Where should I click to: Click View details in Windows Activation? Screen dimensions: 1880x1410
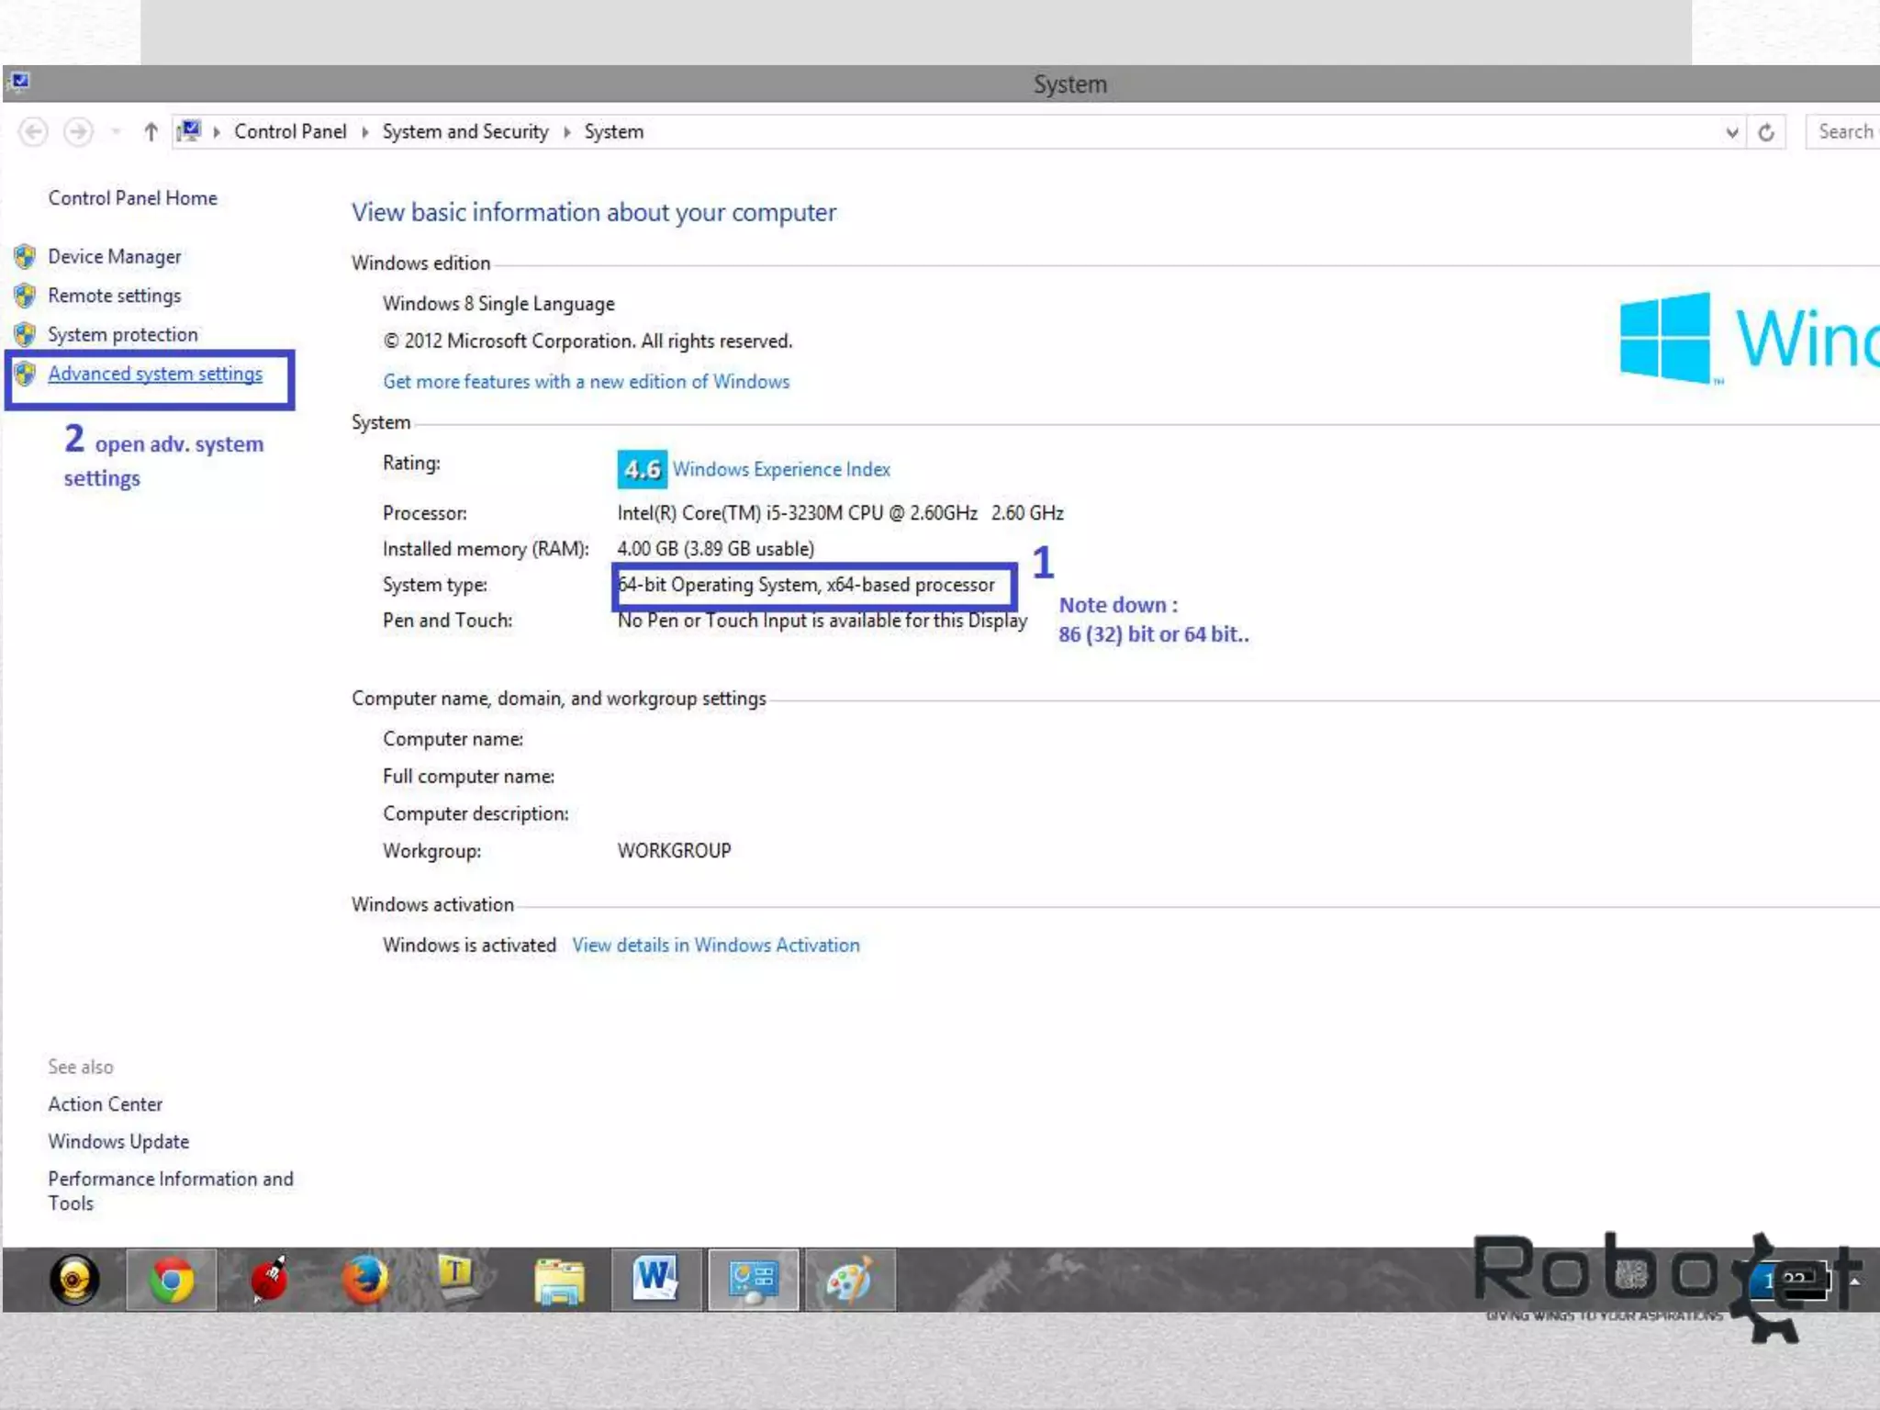(x=715, y=946)
